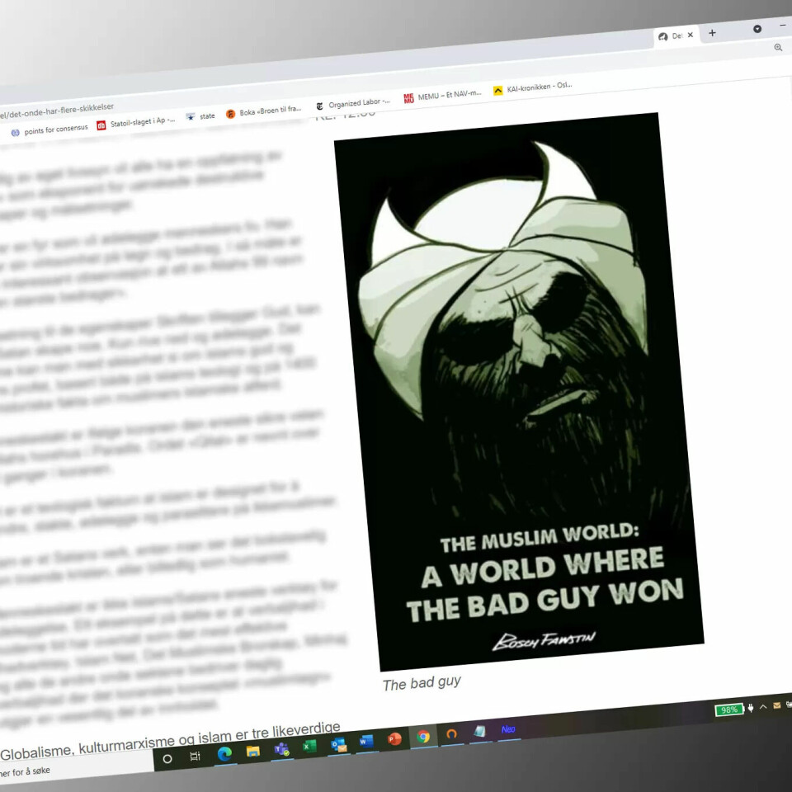This screenshot has height=792, width=792.
Task: Open the 'points for consensus' bookmark
Action: click(x=50, y=130)
